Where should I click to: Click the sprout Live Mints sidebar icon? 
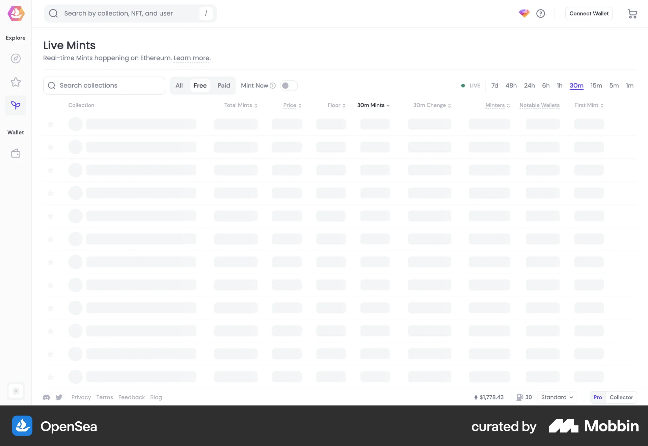tap(16, 105)
